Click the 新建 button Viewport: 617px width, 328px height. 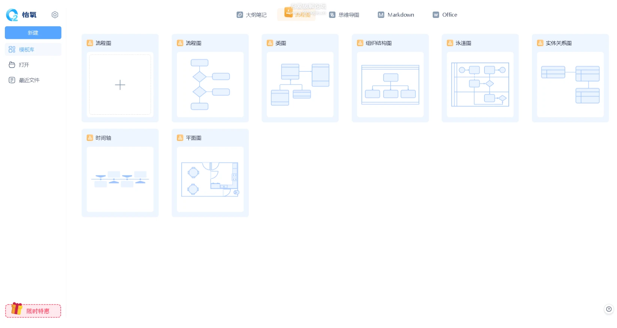pos(33,33)
